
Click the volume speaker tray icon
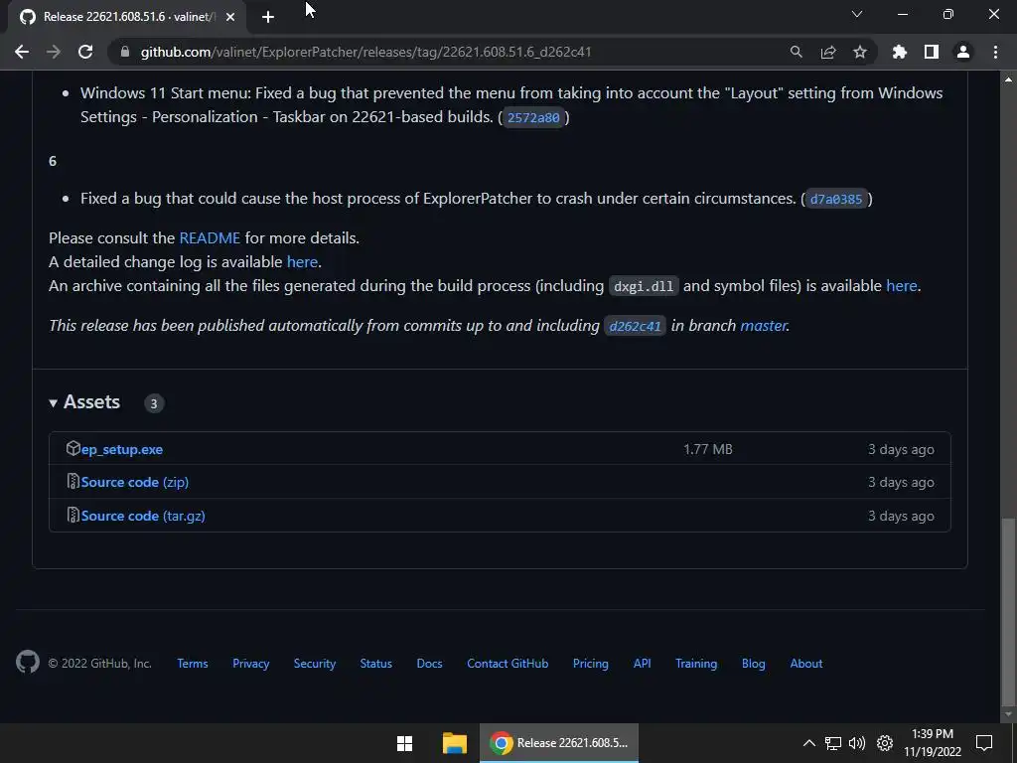pos(857,743)
